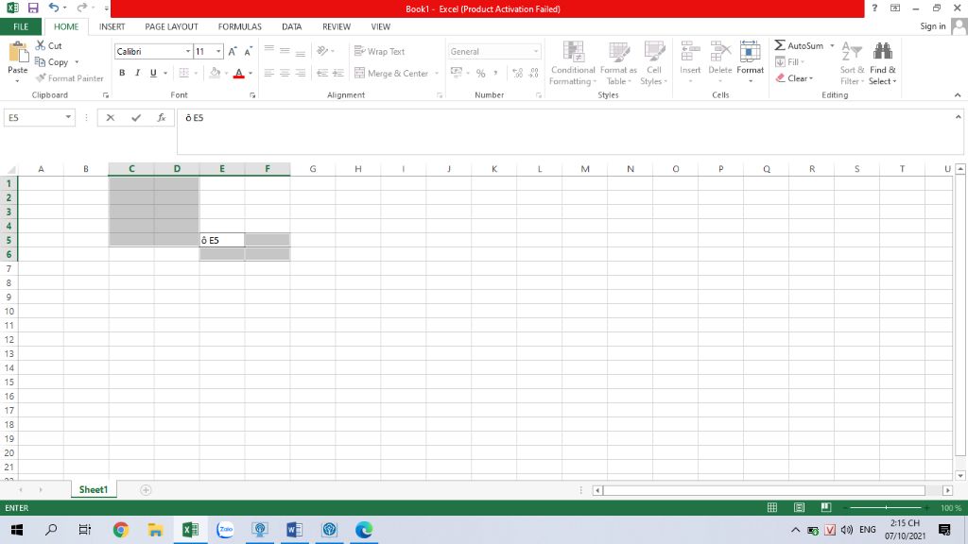Open Conditional Formatting menu
The width and height of the screenshot is (968, 544).
[x=573, y=63]
